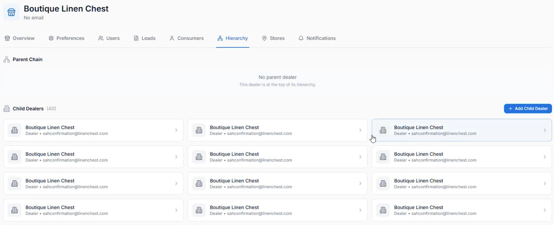Click the building icon beside Child Dealers heading
The height and width of the screenshot is (225, 554).
click(7, 109)
